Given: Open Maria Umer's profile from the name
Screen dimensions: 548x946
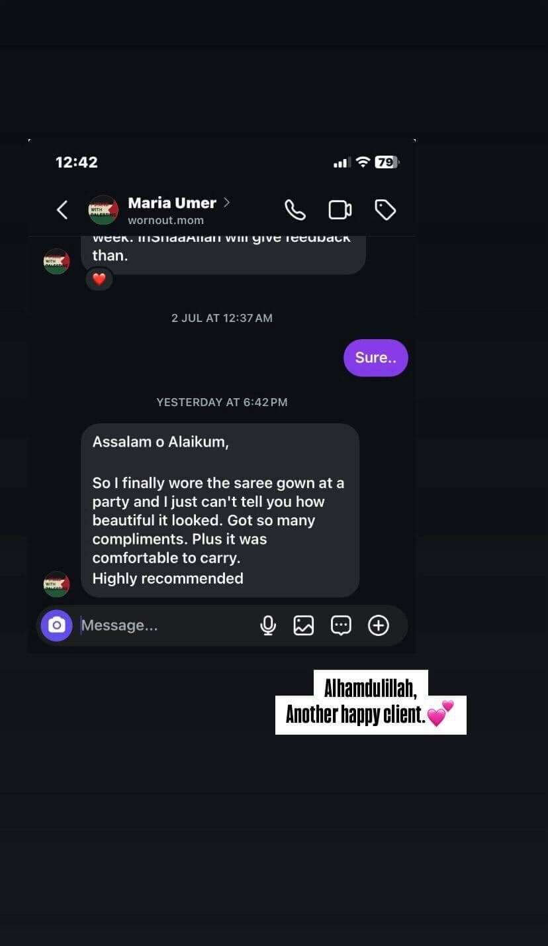Looking at the screenshot, I should pyautogui.click(x=172, y=203).
